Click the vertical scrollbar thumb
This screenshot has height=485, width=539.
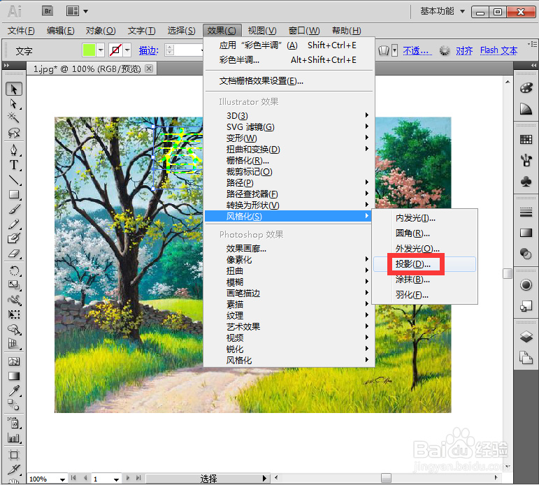click(508, 274)
